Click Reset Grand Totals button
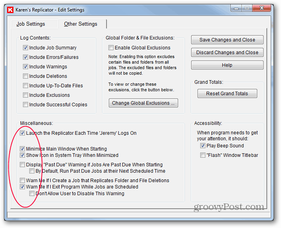The width and height of the screenshot is (281, 228). [x=227, y=93]
